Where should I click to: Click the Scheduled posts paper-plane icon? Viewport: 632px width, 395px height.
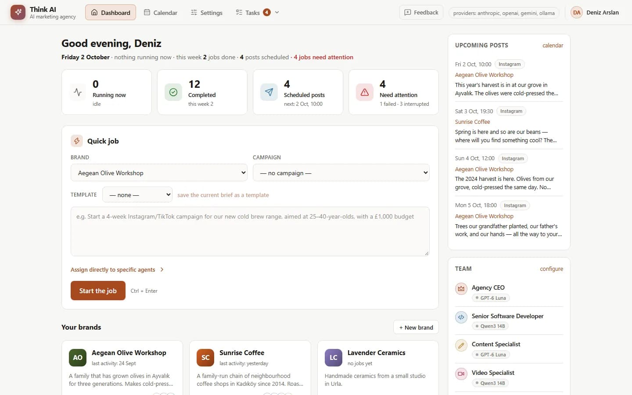click(x=269, y=92)
